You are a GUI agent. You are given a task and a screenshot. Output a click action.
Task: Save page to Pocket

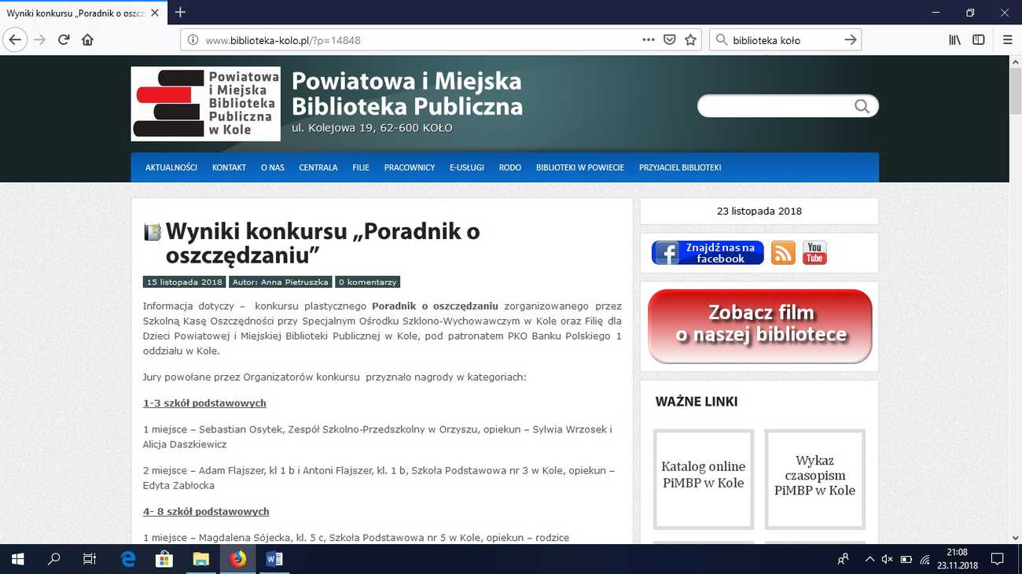[x=669, y=39]
